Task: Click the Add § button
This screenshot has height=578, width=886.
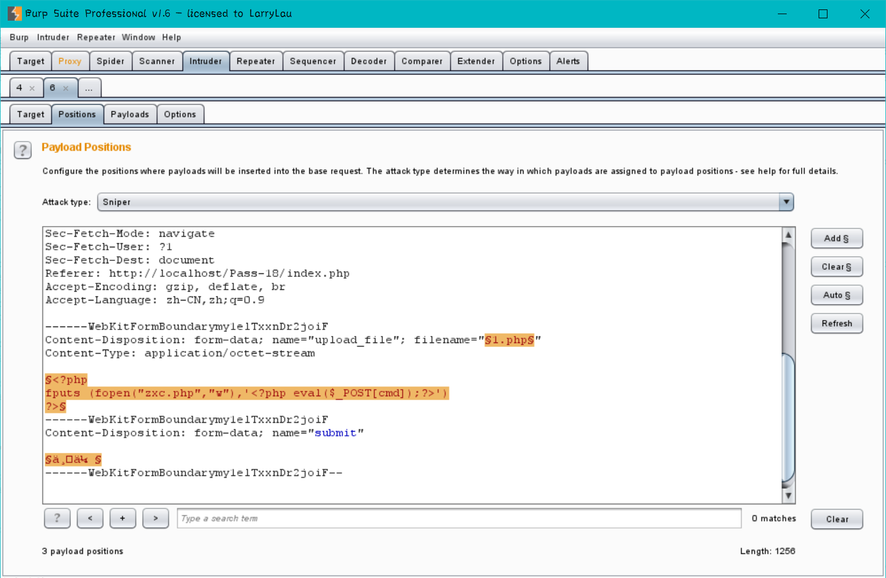Action: point(837,239)
